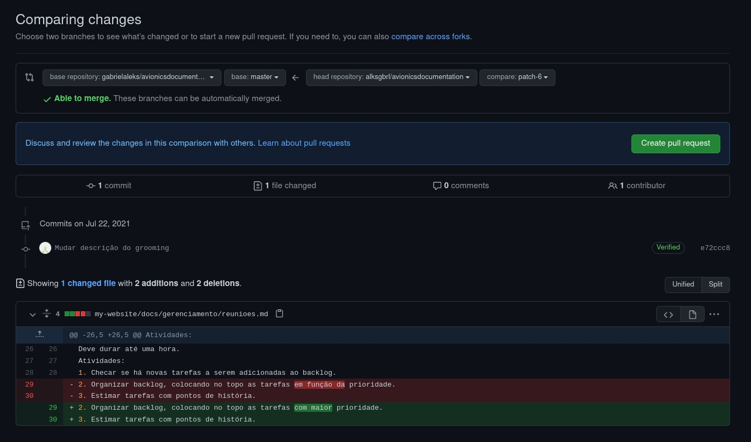
Task: Open head repository alksgbrl dropdown
Action: pos(391,77)
